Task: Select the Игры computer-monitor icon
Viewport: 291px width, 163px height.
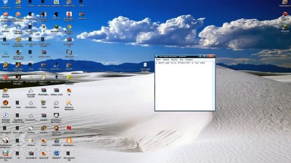Action: [44, 103]
